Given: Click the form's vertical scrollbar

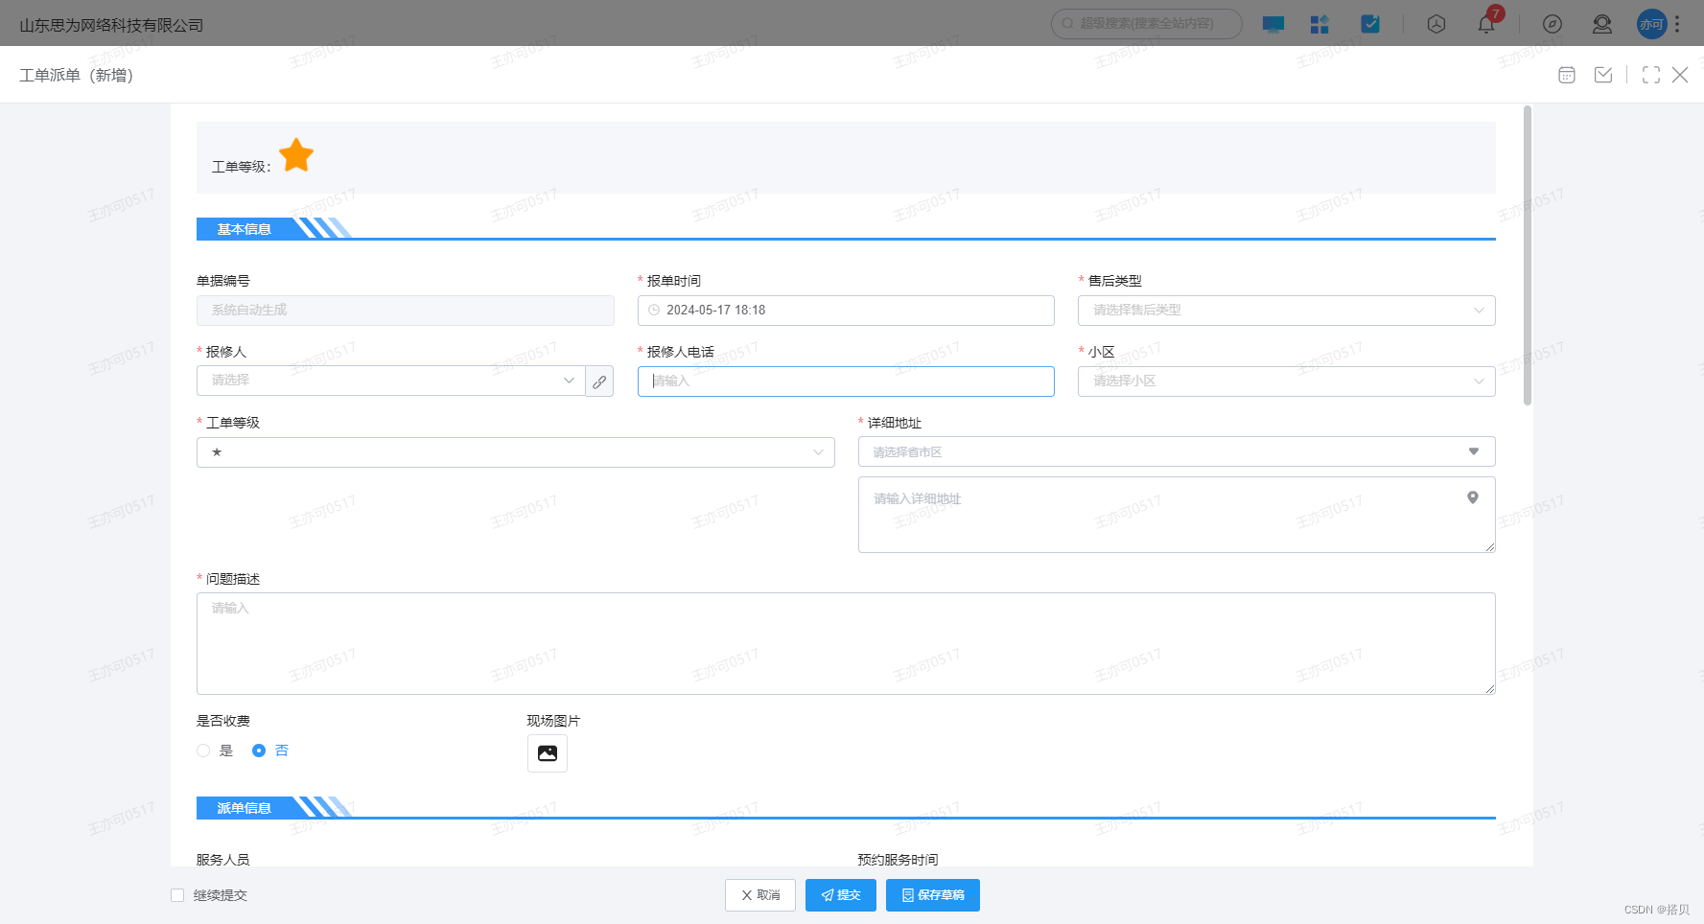Looking at the screenshot, I should click(x=1528, y=255).
